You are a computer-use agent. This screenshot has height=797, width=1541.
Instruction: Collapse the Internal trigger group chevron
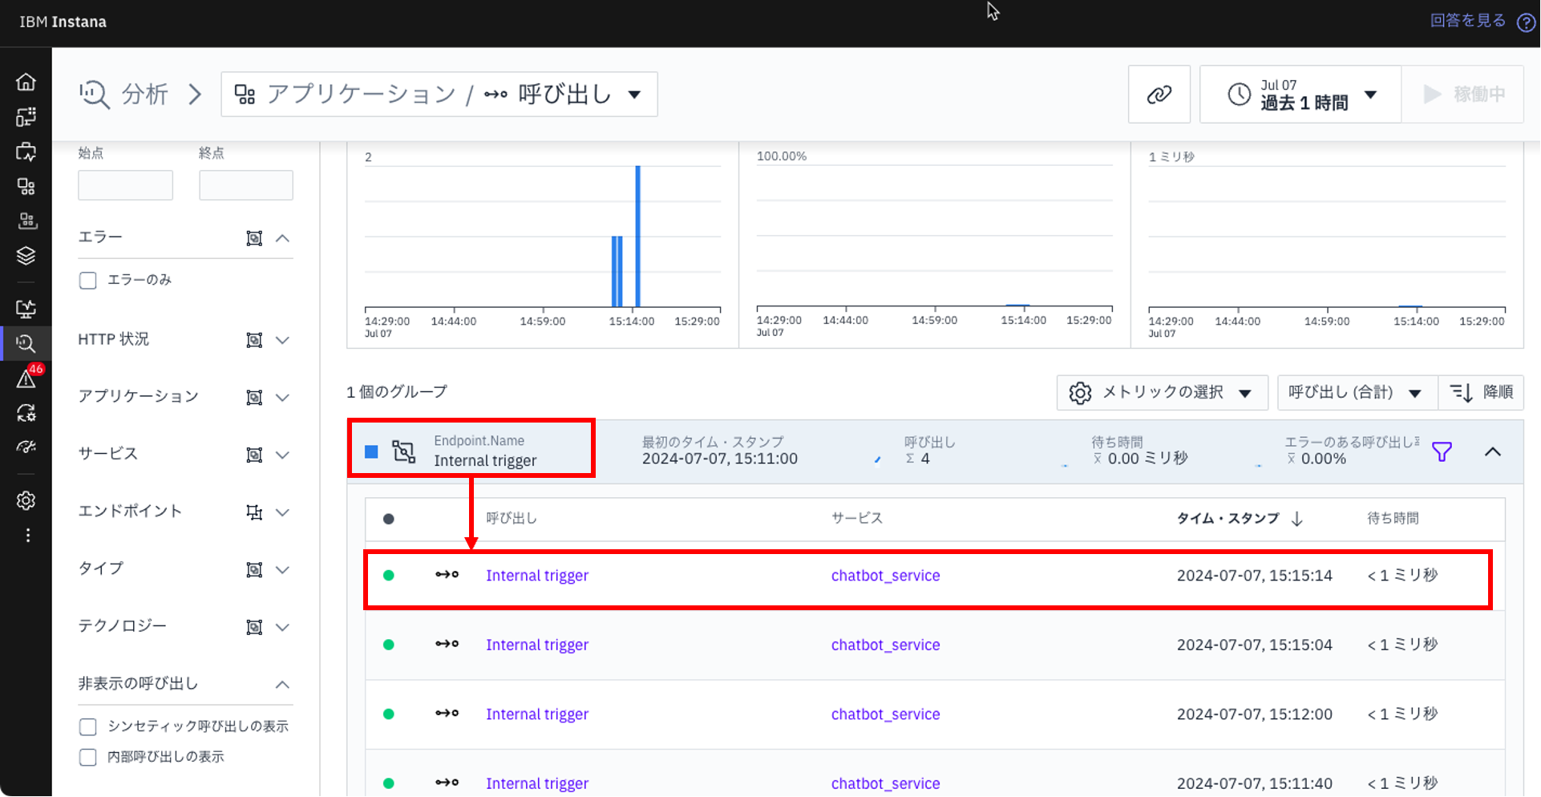pyautogui.click(x=1492, y=452)
